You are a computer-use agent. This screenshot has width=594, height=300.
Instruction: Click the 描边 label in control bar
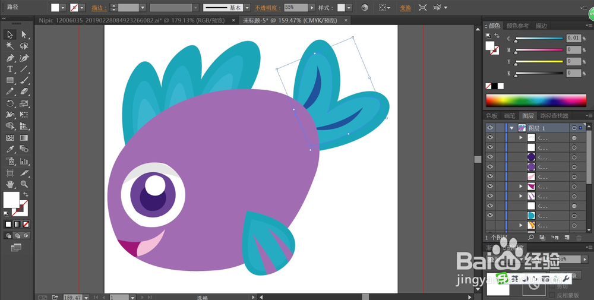click(97, 8)
